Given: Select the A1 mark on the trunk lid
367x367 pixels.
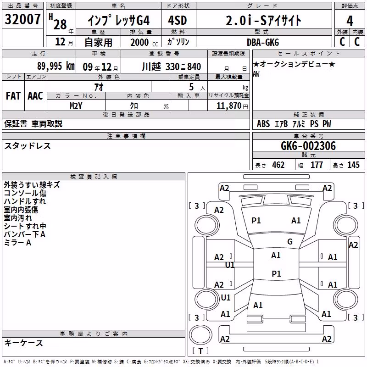Looking at the screenshot, I should point(258,306).
